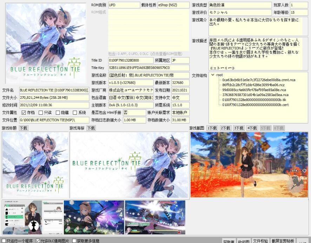Click the 年龄等级 field showing 15
Image resolution: width=311 pixels, height=243 pixels.
pyautogui.click(x=299, y=13)
